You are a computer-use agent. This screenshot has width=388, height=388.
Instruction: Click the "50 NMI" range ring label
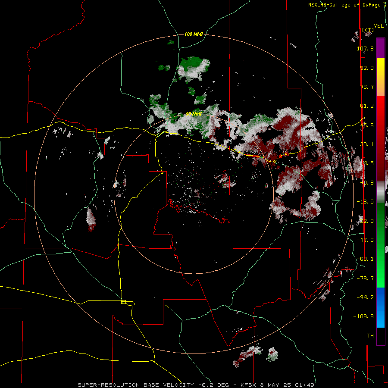click(194, 114)
